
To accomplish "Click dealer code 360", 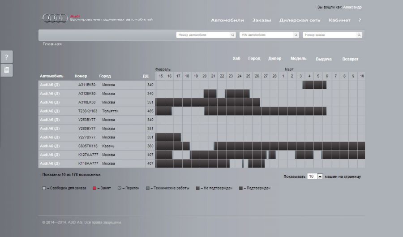I will pyautogui.click(x=150, y=146).
